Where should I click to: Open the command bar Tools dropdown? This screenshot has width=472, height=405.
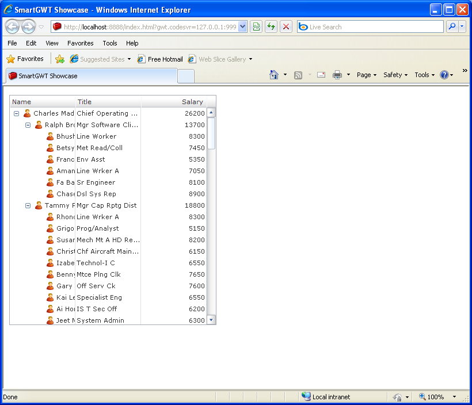click(424, 75)
